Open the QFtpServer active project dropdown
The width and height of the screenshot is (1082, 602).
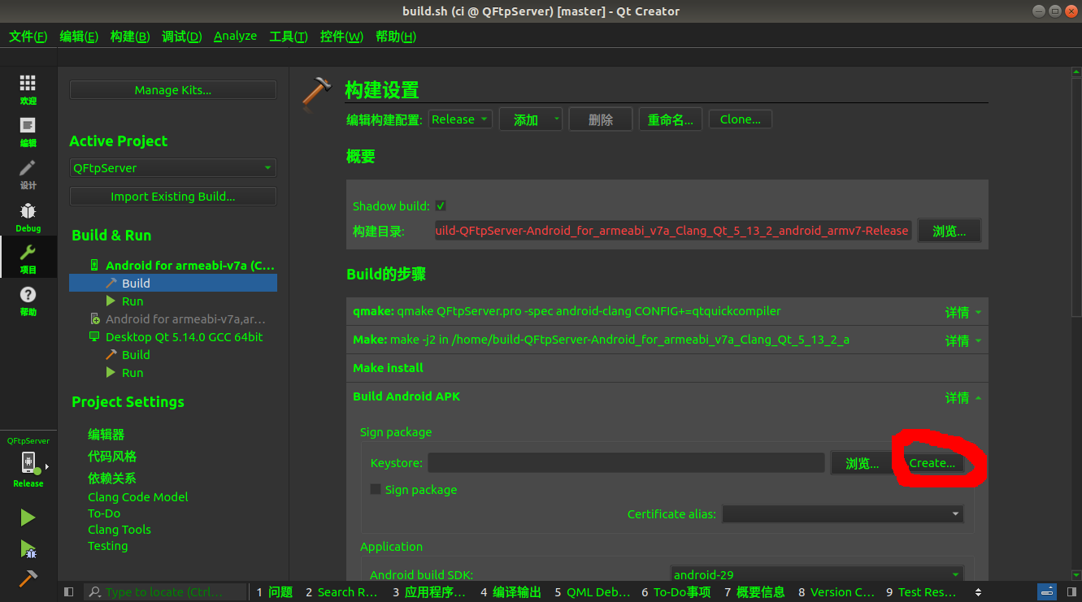click(x=173, y=168)
